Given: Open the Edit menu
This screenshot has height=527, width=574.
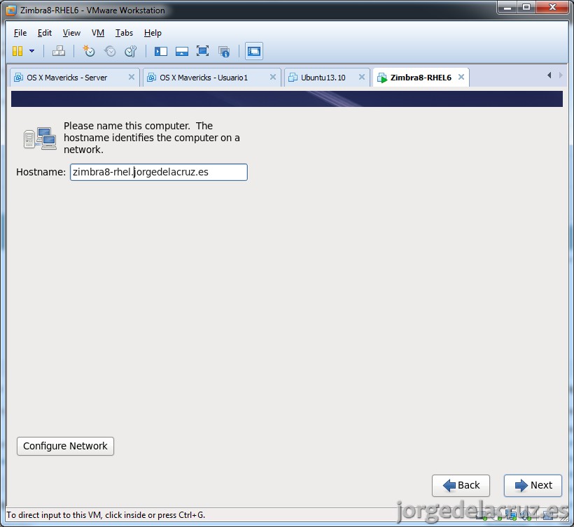Looking at the screenshot, I should (x=45, y=33).
